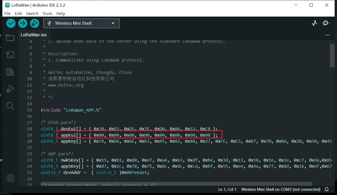Select the LoRaWan.ino editor tab

(x=34, y=35)
